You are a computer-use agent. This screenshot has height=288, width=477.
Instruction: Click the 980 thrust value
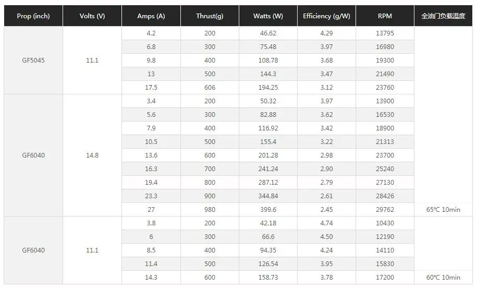(210, 209)
